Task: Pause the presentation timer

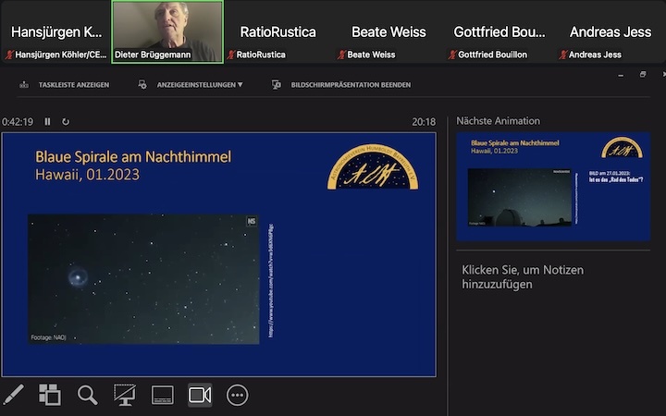Action: (47, 122)
